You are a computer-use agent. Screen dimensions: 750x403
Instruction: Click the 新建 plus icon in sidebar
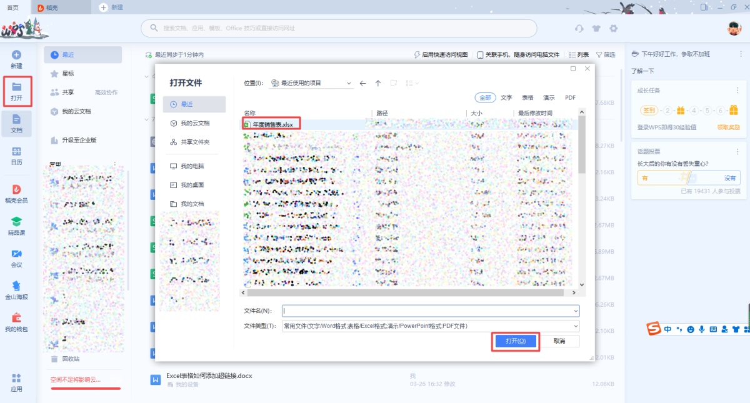[x=17, y=55]
